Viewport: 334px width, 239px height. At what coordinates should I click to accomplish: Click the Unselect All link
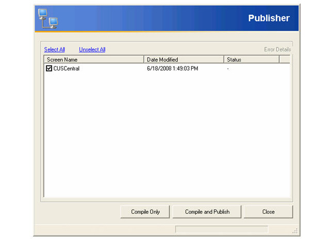(x=92, y=49)
